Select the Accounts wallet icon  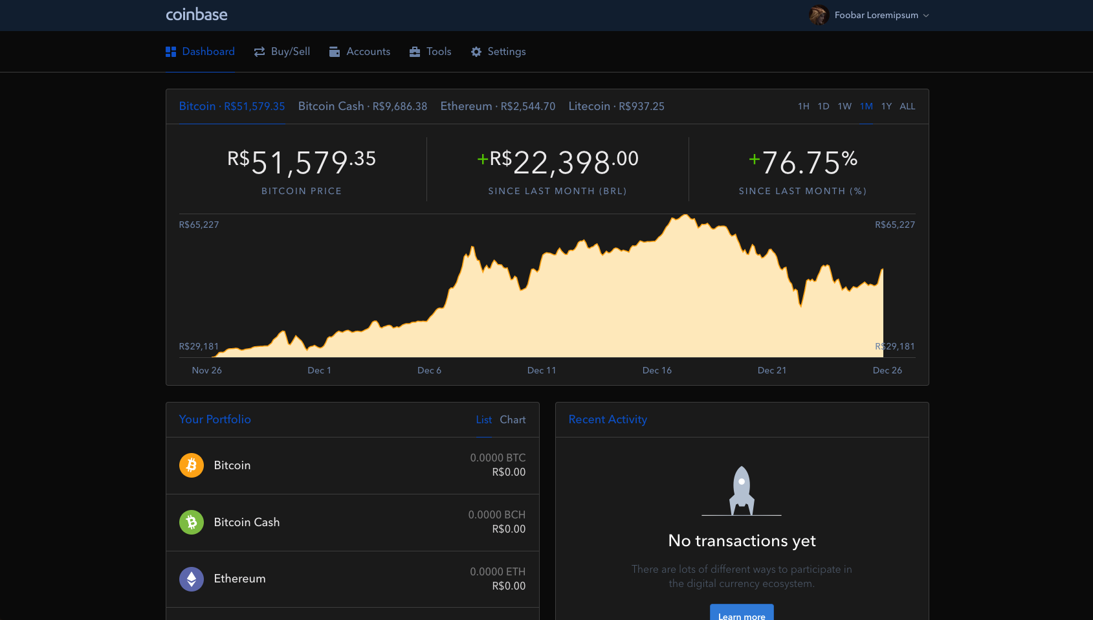point(335,51)
